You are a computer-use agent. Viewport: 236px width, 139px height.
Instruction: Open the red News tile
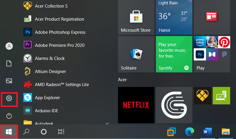(x=212, y=17)
